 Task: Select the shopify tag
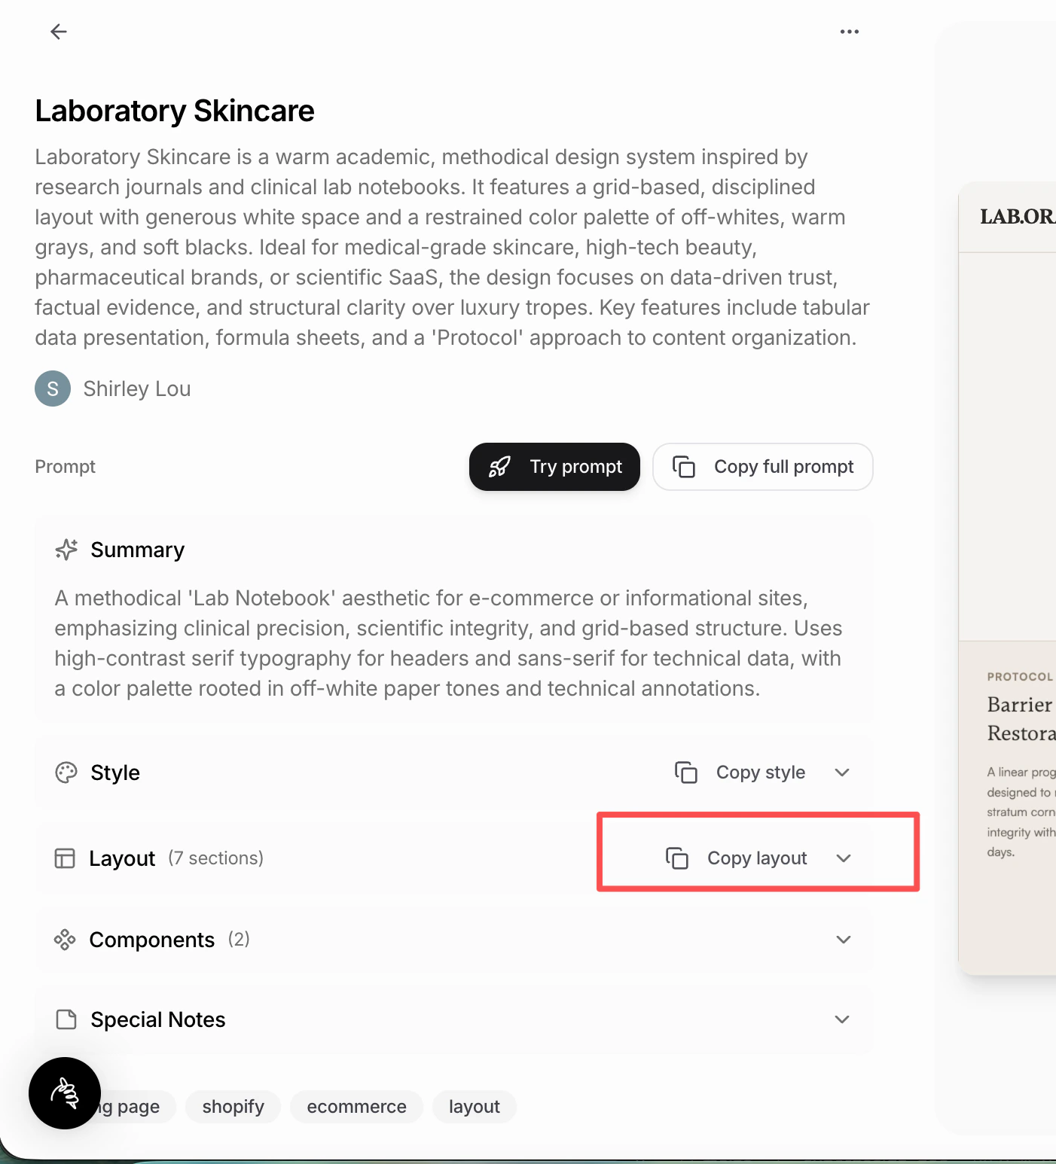233,1107
